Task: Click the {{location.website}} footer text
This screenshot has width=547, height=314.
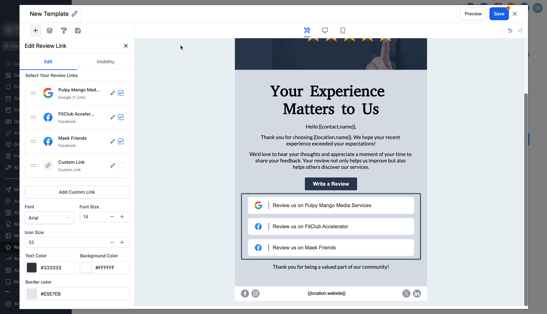Action: click(x=327, y=293)
